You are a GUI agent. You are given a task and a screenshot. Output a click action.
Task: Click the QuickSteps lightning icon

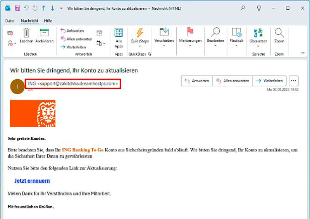[139, 32]
